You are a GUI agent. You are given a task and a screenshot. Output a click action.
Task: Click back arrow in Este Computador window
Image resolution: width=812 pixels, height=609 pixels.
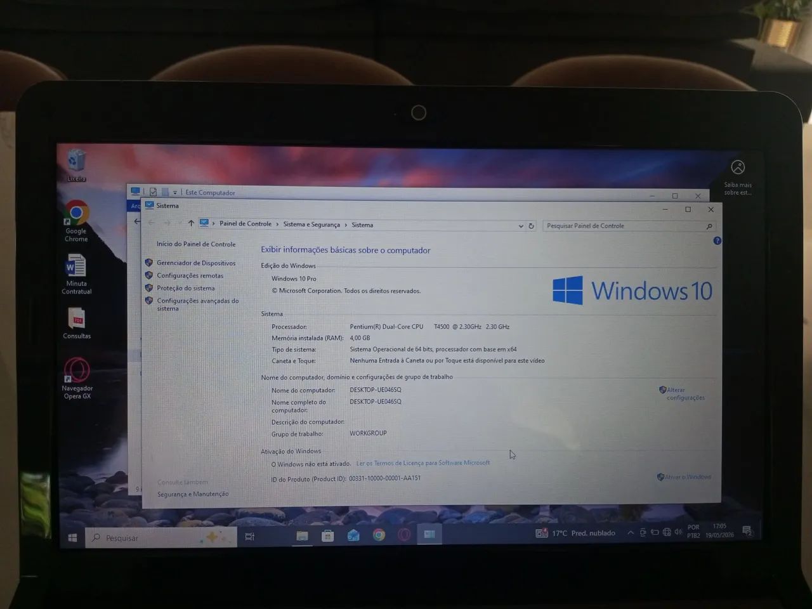[x=137, y=221]
